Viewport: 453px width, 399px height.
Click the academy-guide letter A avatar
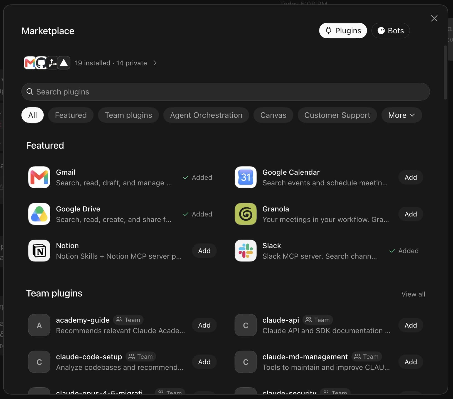click(39, 325)
